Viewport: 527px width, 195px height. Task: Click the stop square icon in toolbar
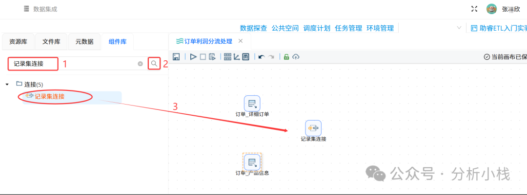[203, 57]
